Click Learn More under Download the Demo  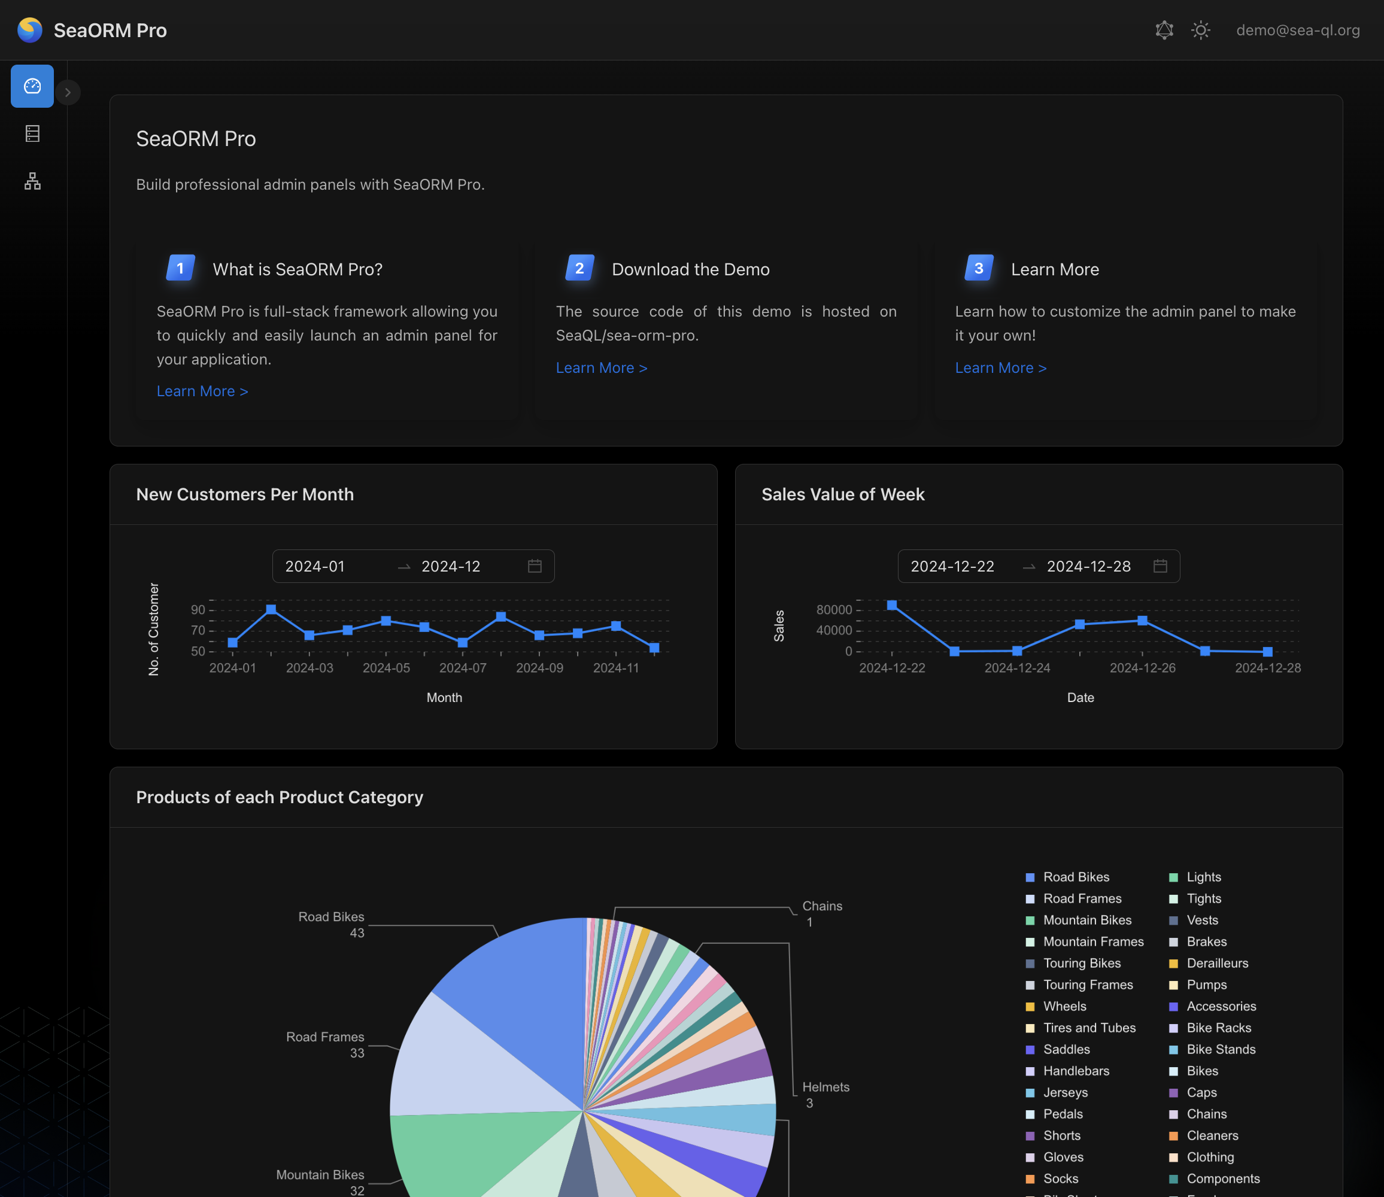601,368
